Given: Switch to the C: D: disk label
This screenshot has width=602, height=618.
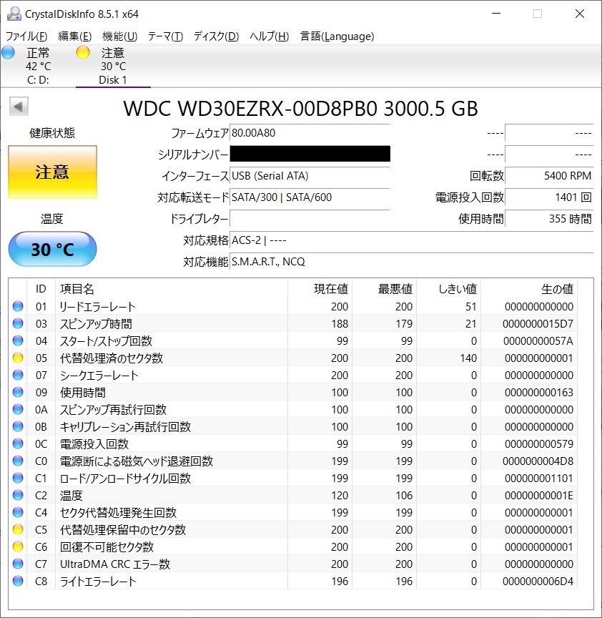Looking at the screenshot, I should pyautogui.click(x=38, y=80).
